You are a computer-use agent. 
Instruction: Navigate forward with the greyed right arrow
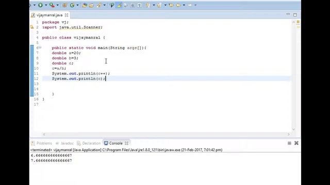[190, 5]
